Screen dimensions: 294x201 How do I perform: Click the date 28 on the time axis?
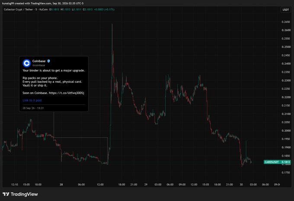[61, 185]
